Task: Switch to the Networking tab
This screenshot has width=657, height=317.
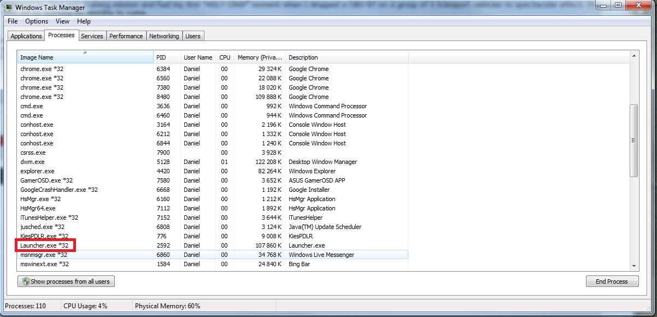Action: click(164, 36)
